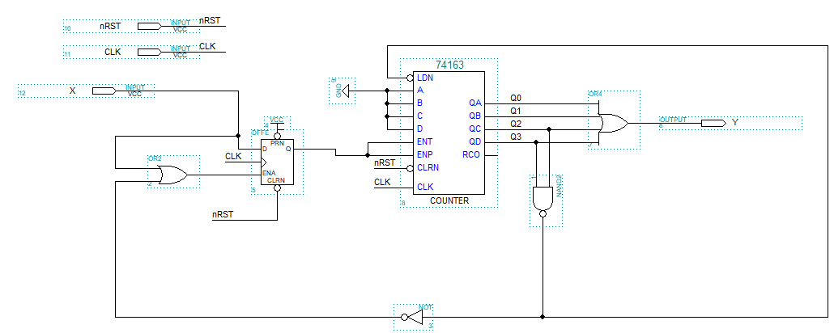
Task: Click the VCC symbol above the flip-flop
Action: point(277,124)
